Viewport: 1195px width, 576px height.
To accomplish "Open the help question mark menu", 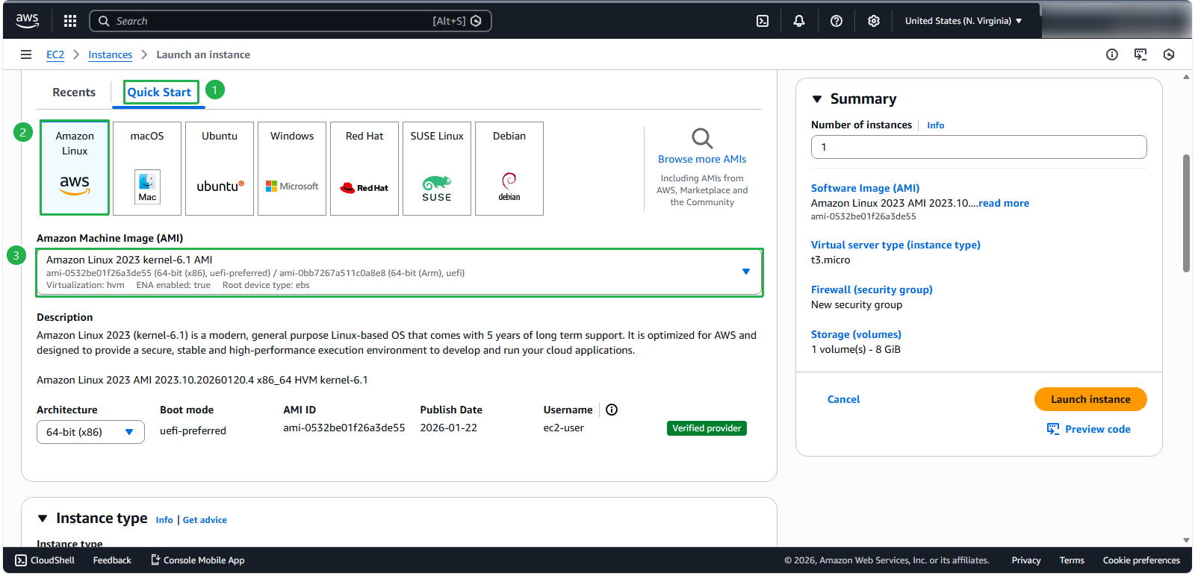I will [836, 21].
